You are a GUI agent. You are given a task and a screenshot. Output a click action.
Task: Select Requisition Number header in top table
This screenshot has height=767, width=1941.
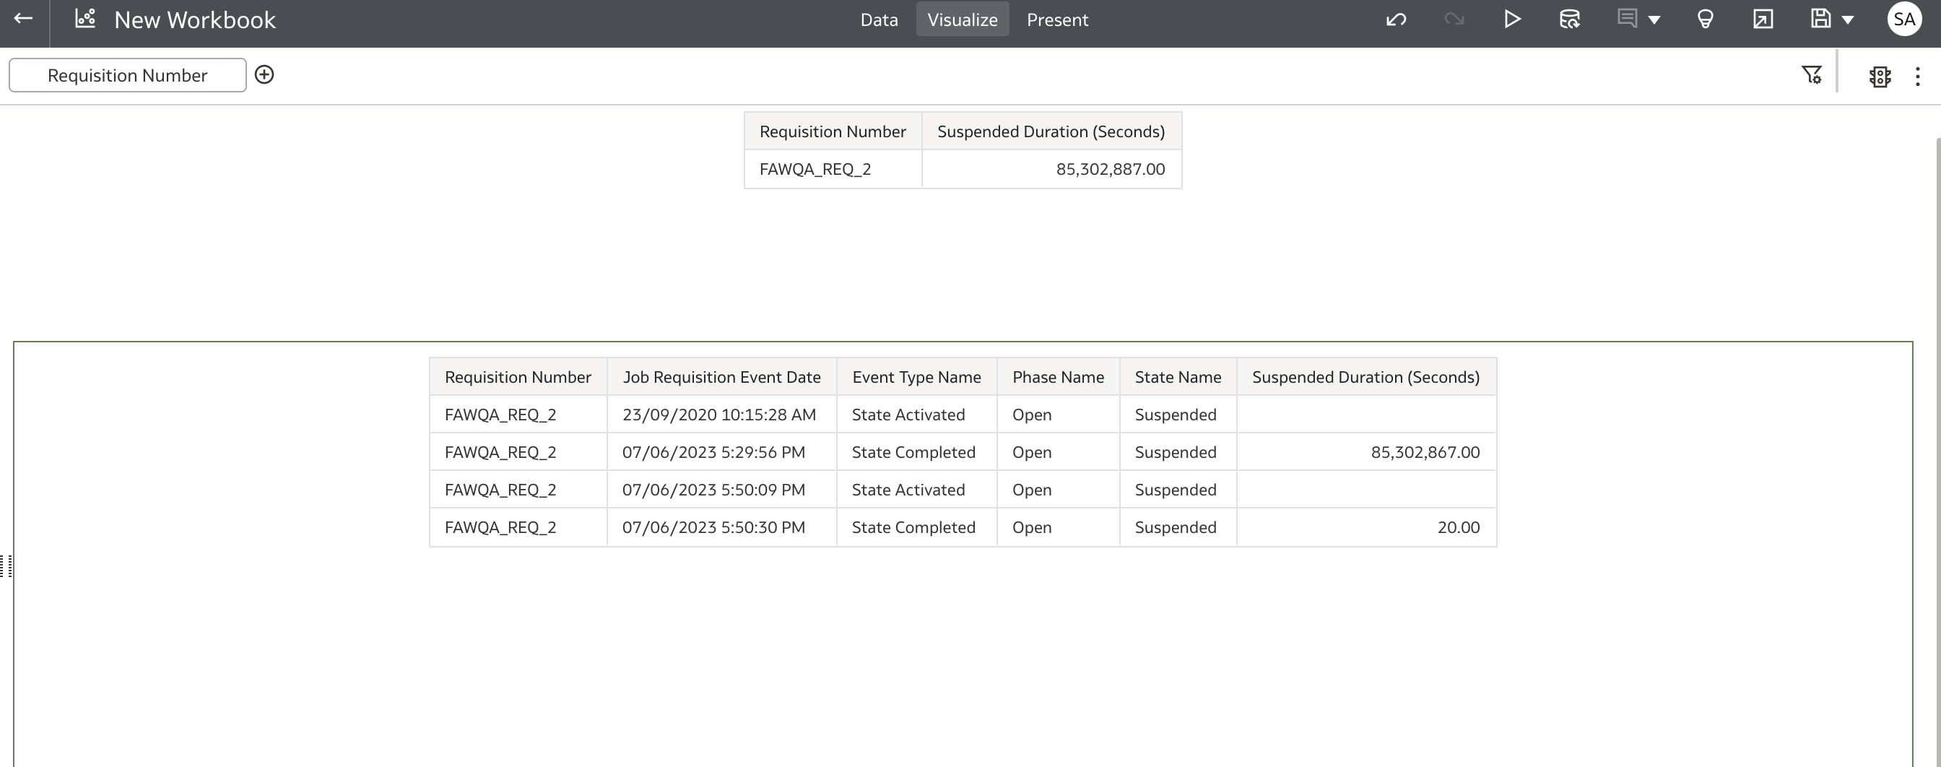coord(833,131)
